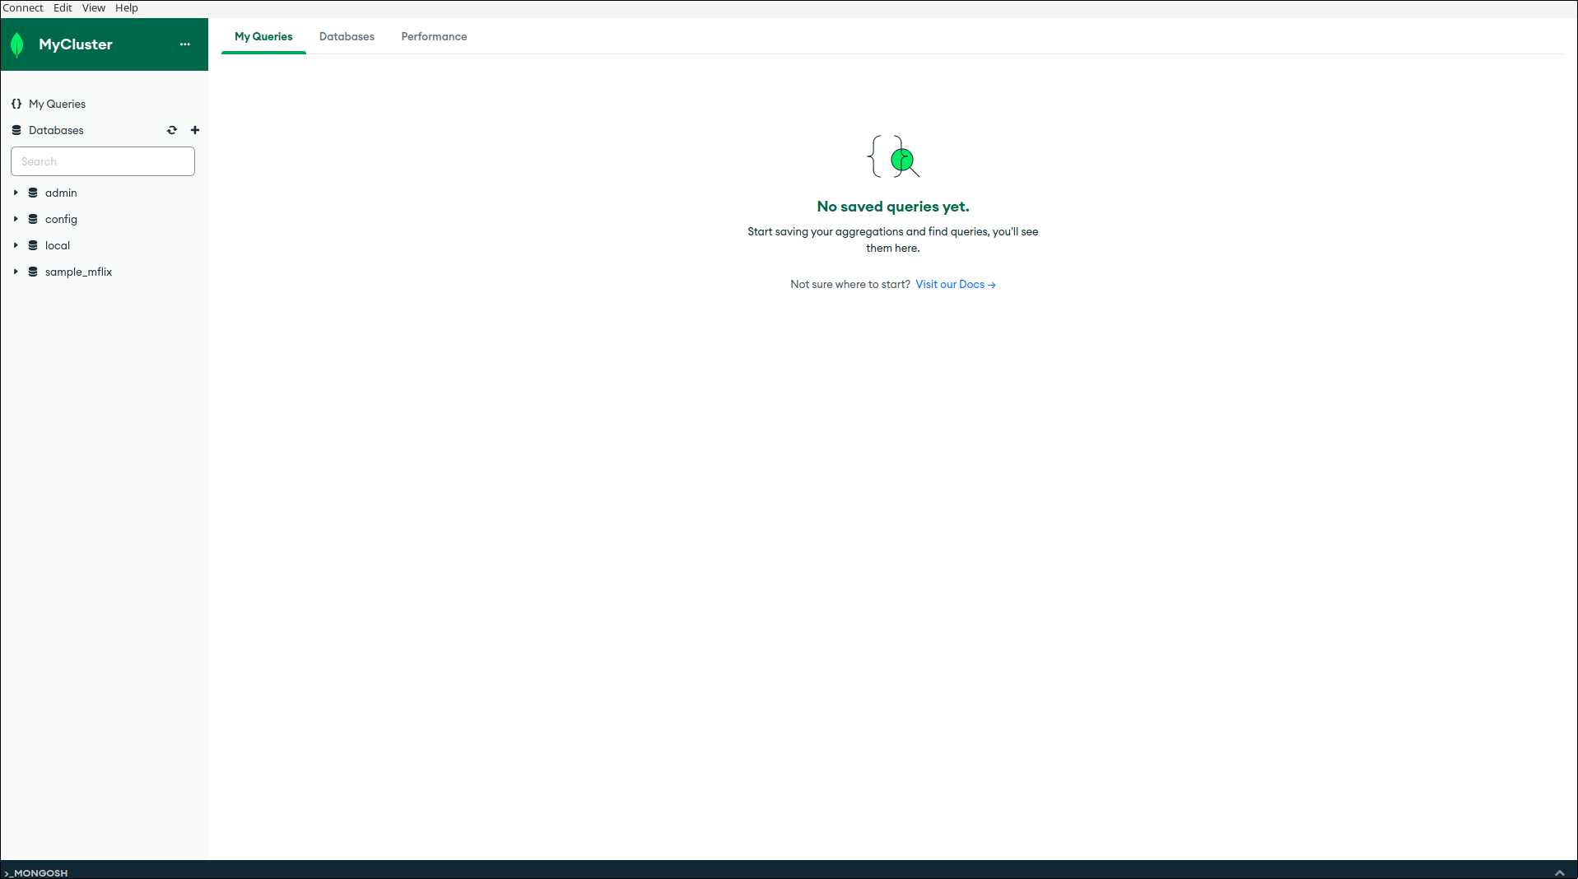Create a new database plus icon
Image resolution: width=1578 pixels, height=879 pixels.
(195, 130)
